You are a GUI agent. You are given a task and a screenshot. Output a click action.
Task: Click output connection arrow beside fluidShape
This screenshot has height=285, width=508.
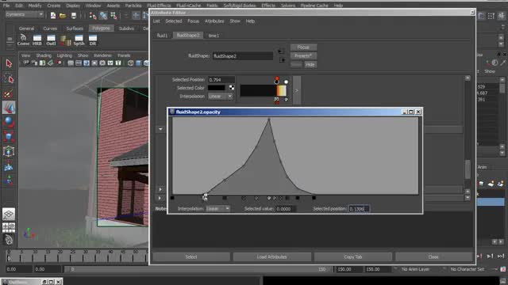(283, 60)
